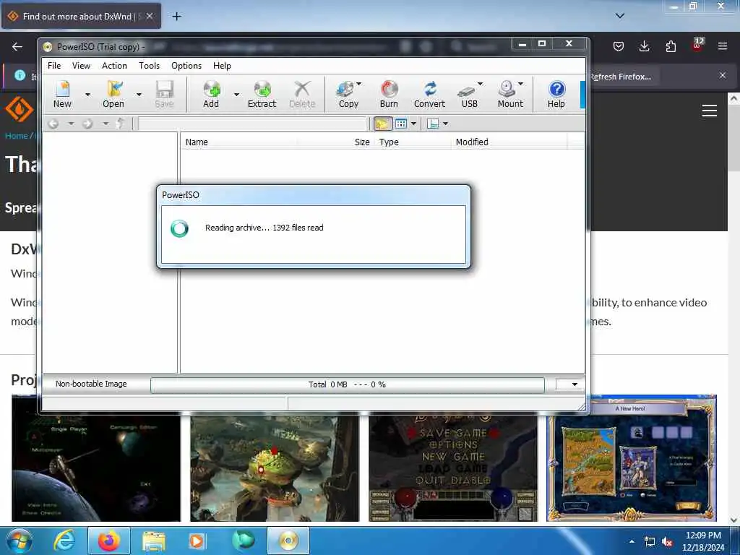Click the panel layout icon
The image size is (740, 555).
point(432,124)
